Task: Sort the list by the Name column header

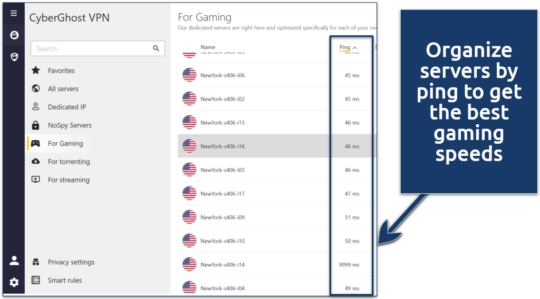Action: [208, 47]
